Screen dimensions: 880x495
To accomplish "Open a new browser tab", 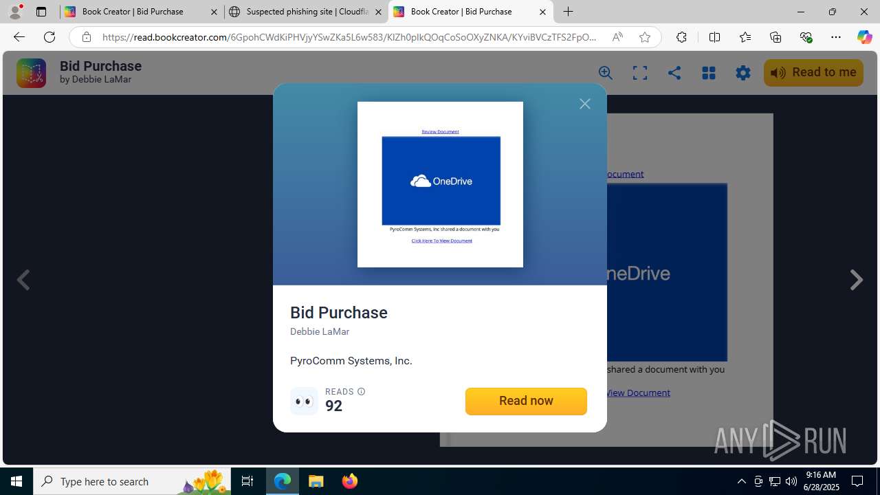I will tap(568, 12).
